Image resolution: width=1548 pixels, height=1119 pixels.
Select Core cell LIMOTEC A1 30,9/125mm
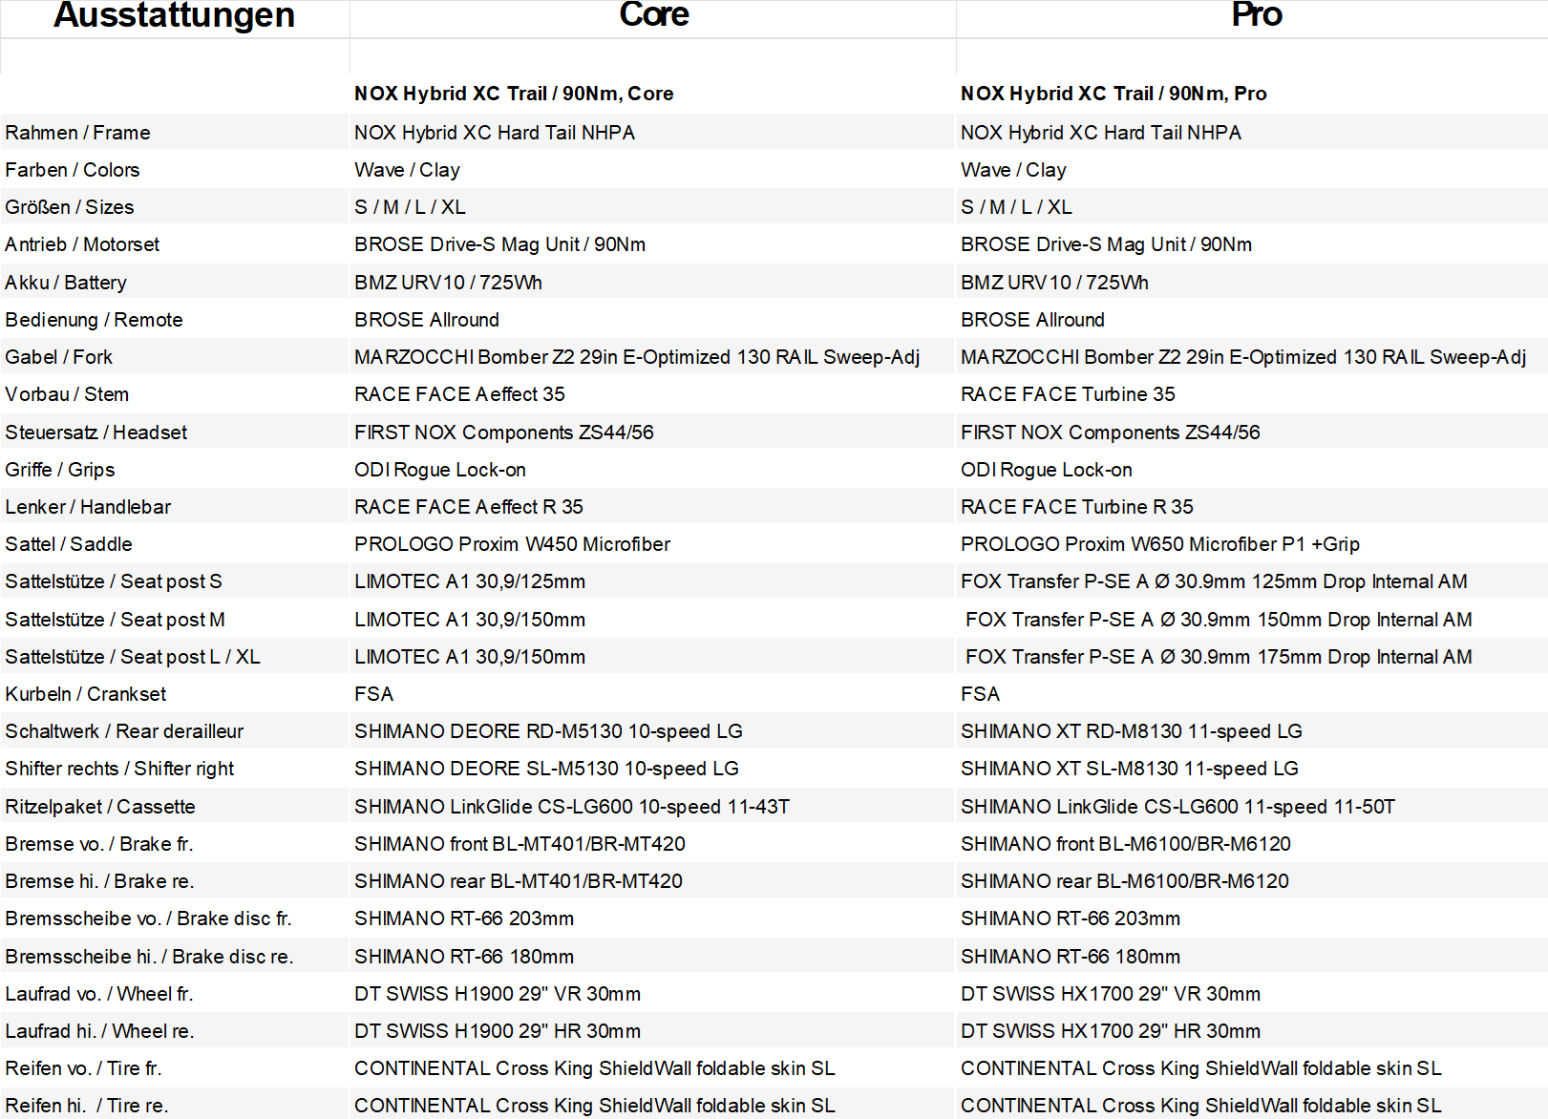pos(470,581)
